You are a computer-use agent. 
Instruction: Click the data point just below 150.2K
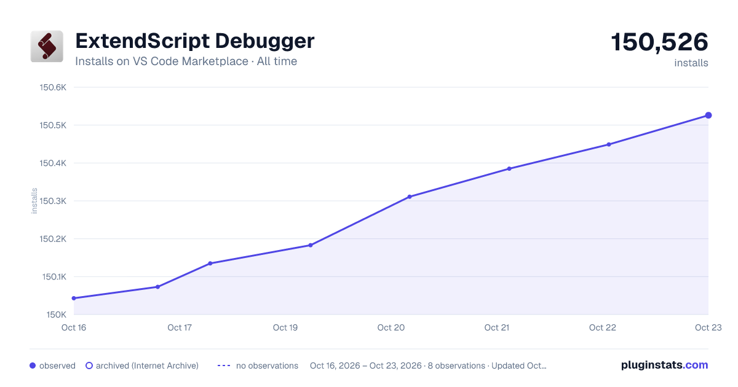point(311,245)
